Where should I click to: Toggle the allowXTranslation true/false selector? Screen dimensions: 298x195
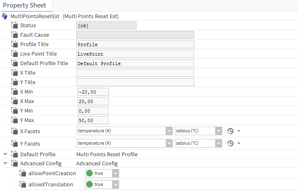pyautogui.click(x=102, y=184)
